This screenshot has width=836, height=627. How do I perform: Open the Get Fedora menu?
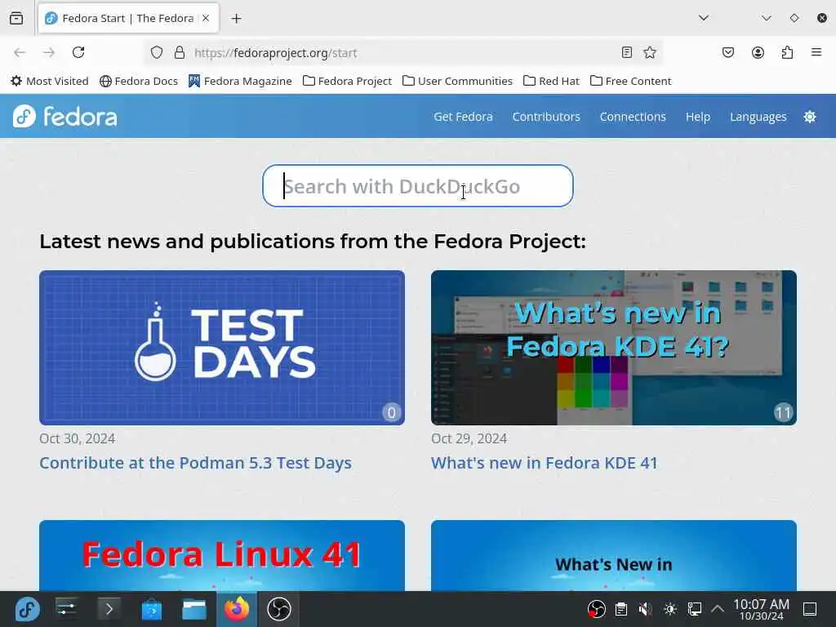pos(463,117)
